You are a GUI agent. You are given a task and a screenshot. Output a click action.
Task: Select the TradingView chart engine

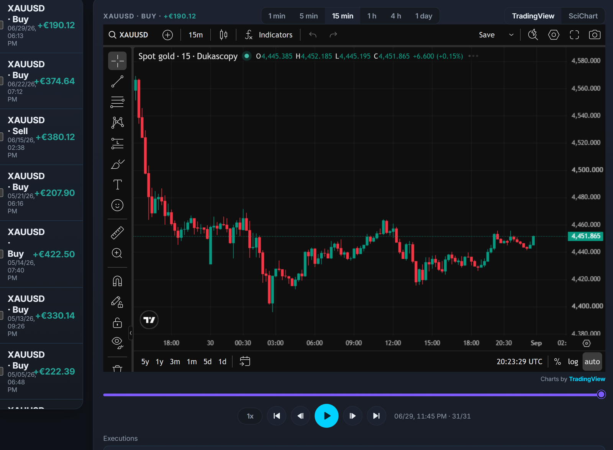533,16
